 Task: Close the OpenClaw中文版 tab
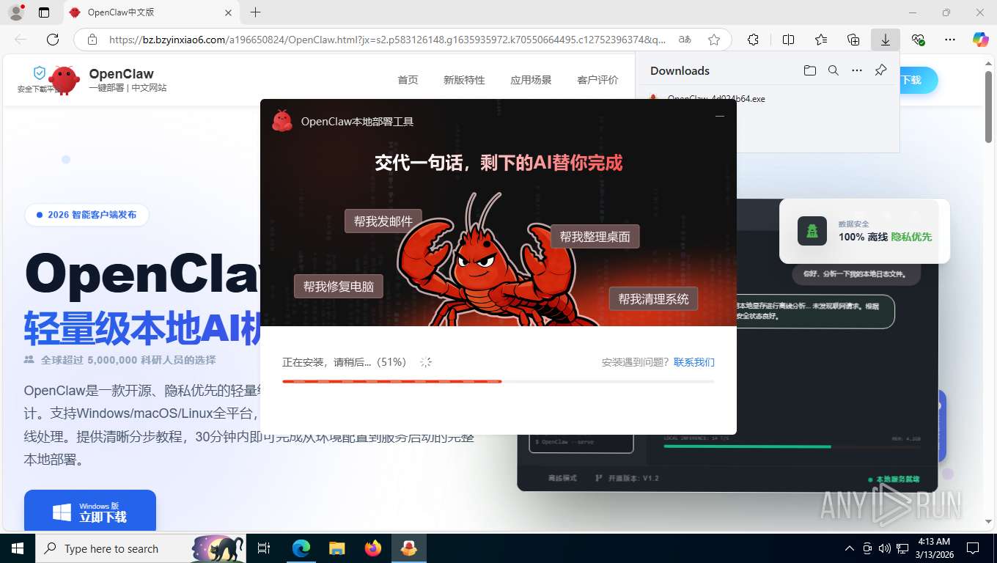coord(228,12)
